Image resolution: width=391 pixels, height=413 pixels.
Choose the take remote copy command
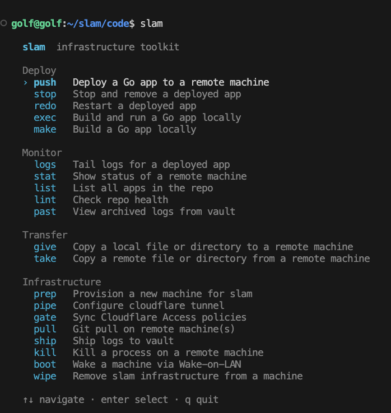(45, 259)
